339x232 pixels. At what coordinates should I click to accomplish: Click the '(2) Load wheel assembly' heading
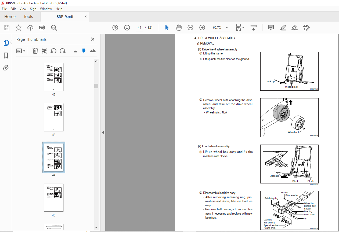pos(214,146)
